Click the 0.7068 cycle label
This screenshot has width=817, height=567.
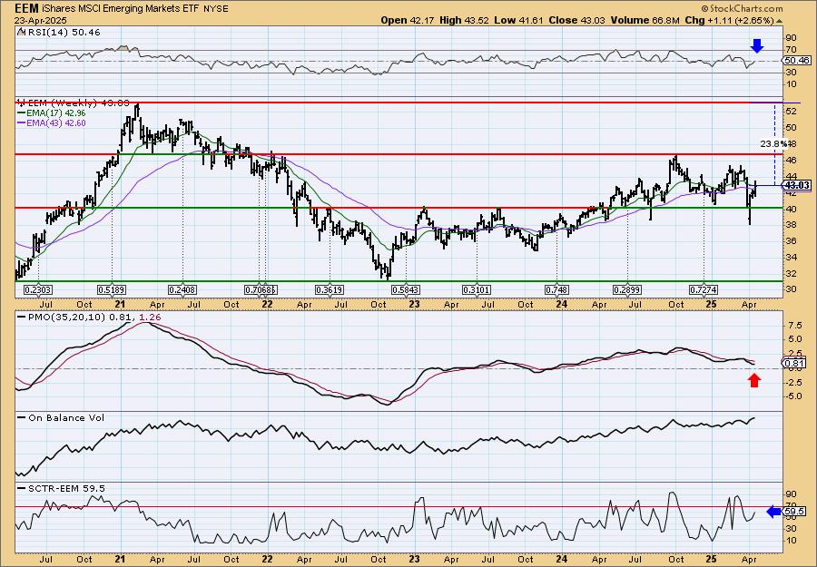tap(259, 289)
